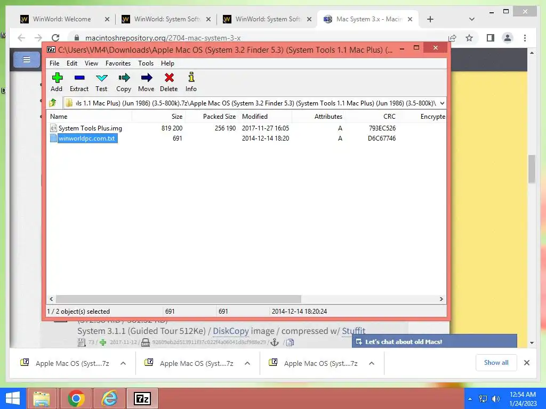Screen dimensions: 546x409
Task: Open the View menu
Action: coord(91,63)
